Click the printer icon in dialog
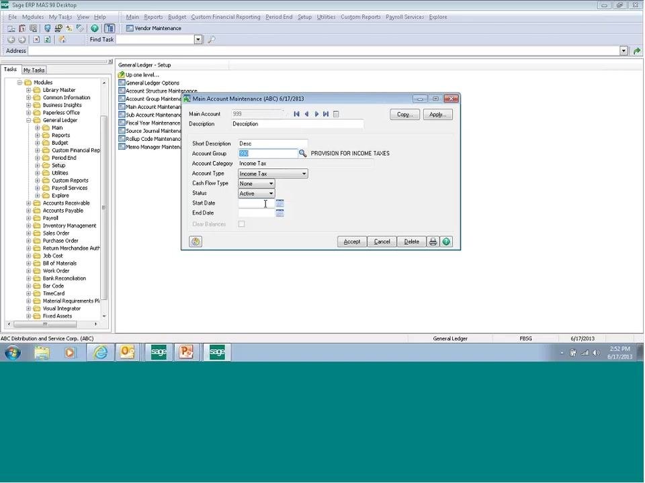This screenshot has height=483, width=645. click(433, 242)
